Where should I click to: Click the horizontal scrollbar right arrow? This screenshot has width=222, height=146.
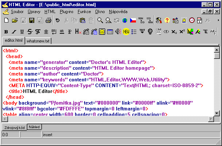211,119
